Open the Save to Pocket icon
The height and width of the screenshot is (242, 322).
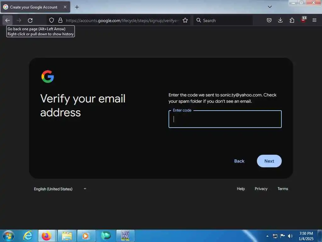click(269, 20)
